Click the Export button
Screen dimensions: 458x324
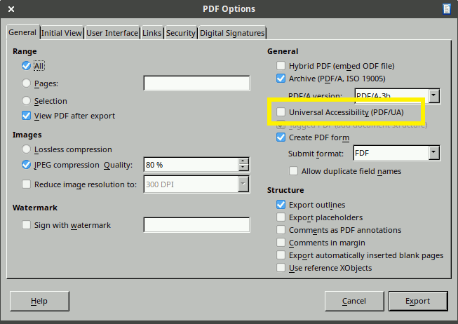[x=418, y=301]
